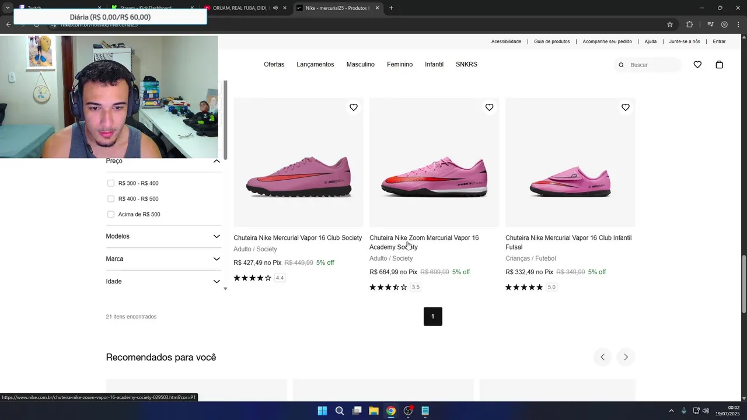Open File Explorer from taskbar
Viewport: 747px width, 420px height.
click(374, 411)
